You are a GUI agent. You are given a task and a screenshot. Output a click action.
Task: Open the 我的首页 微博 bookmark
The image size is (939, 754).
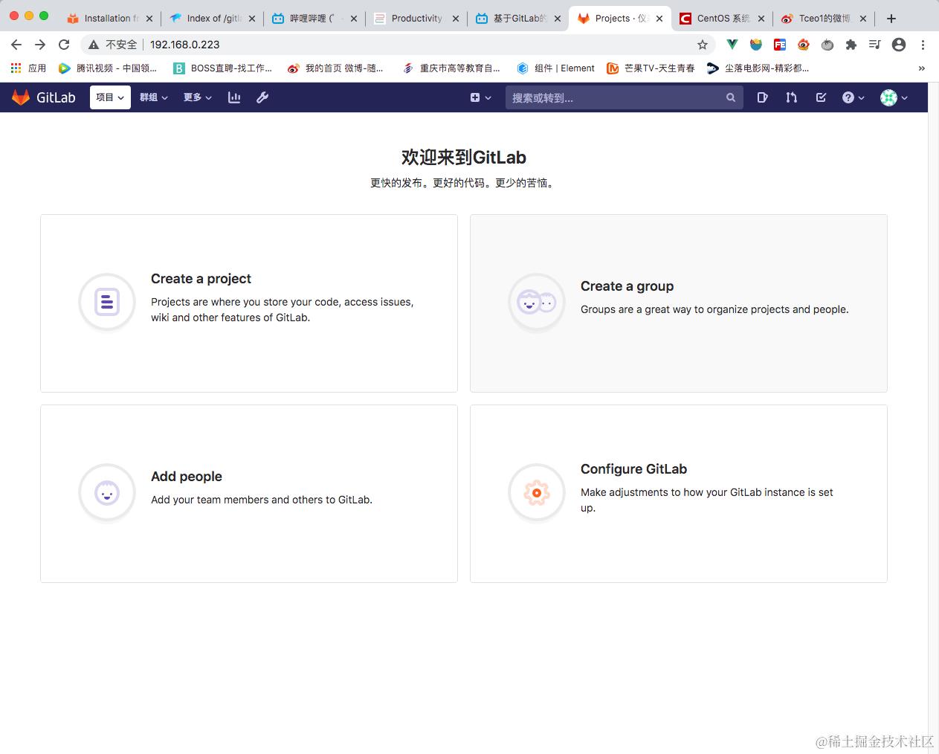pyautogui.click(x=335, y=68)
